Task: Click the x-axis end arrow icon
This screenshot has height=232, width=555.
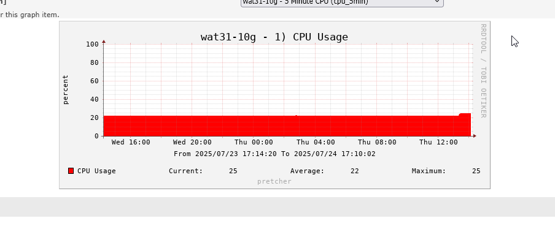Action: [x=475, y=136]
